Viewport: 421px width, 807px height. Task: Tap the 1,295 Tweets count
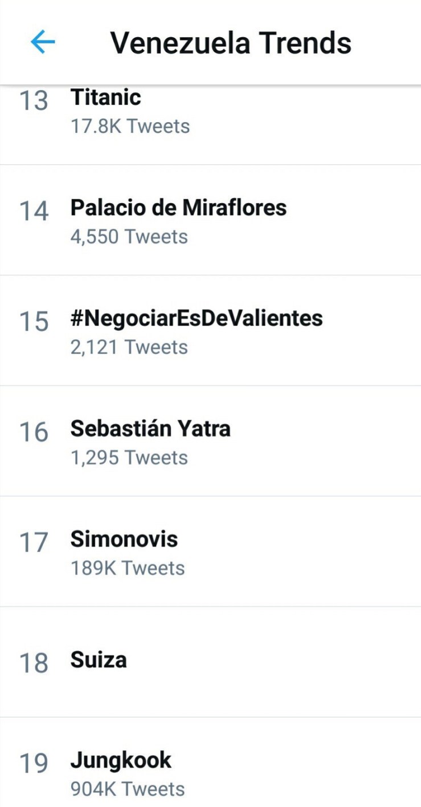pos(129,457)
